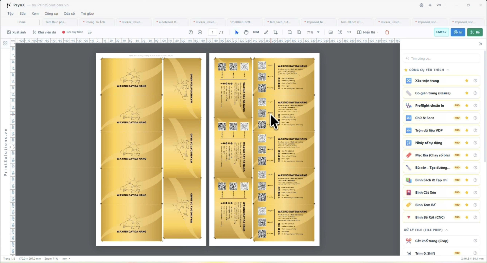Go to the previous page arrow

(x=191, y=32)
